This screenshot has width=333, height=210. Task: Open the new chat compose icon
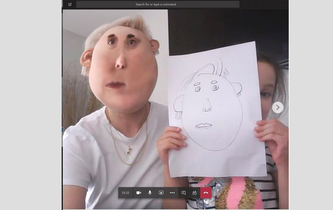[x=70, y=4]
